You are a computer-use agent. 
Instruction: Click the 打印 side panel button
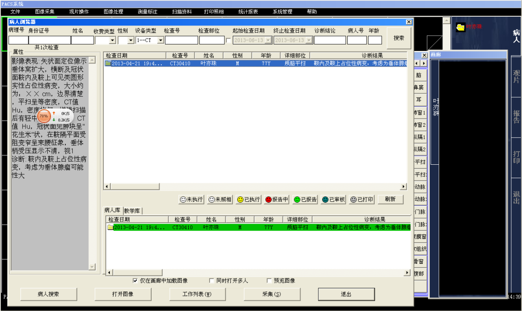(x=516, y=158)
